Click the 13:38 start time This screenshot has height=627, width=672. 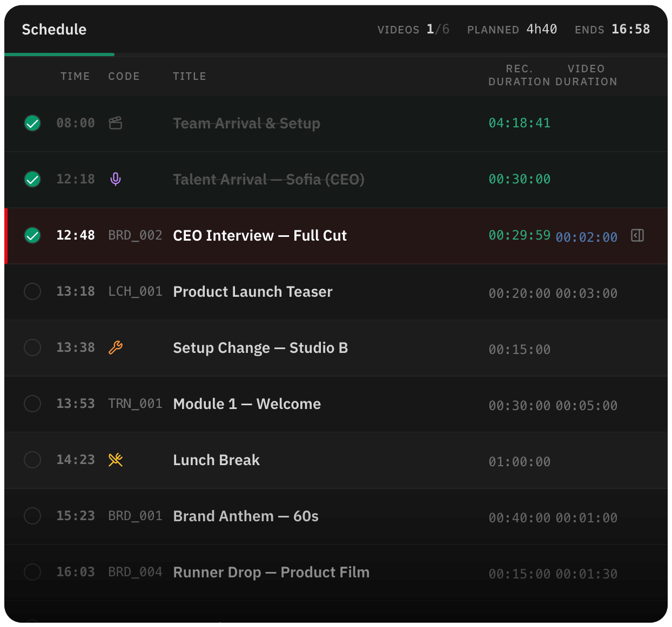point(76,347)
